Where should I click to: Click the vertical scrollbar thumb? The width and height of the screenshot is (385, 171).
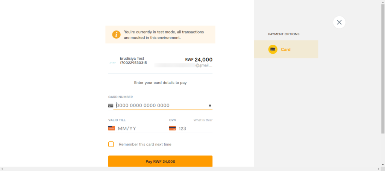click(x=383, y=68)
